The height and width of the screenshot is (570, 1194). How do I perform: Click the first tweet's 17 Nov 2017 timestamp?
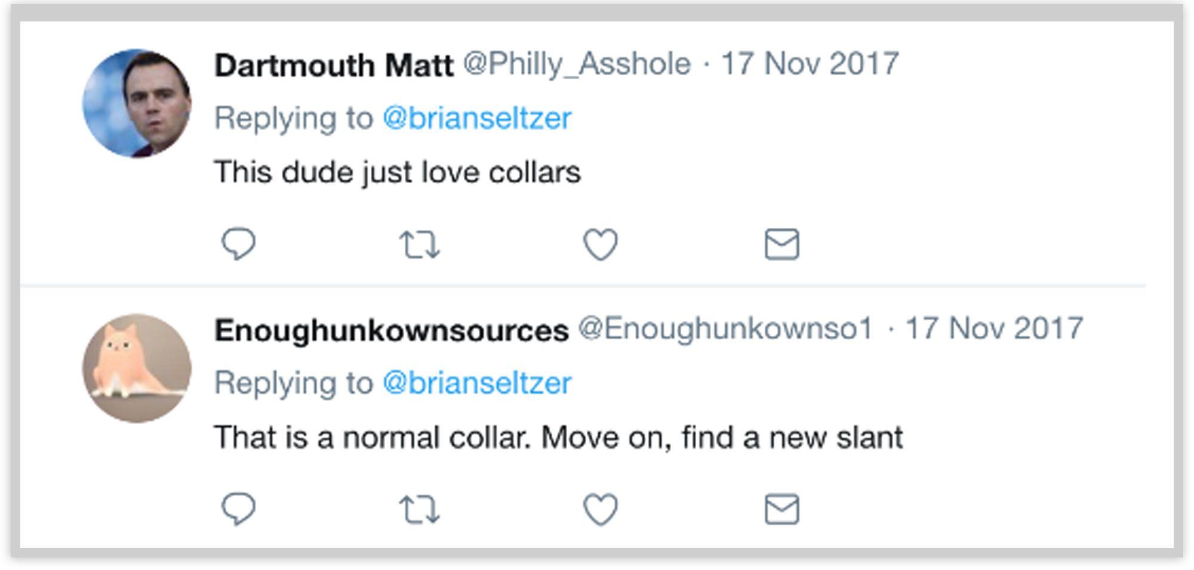point(810,64)
